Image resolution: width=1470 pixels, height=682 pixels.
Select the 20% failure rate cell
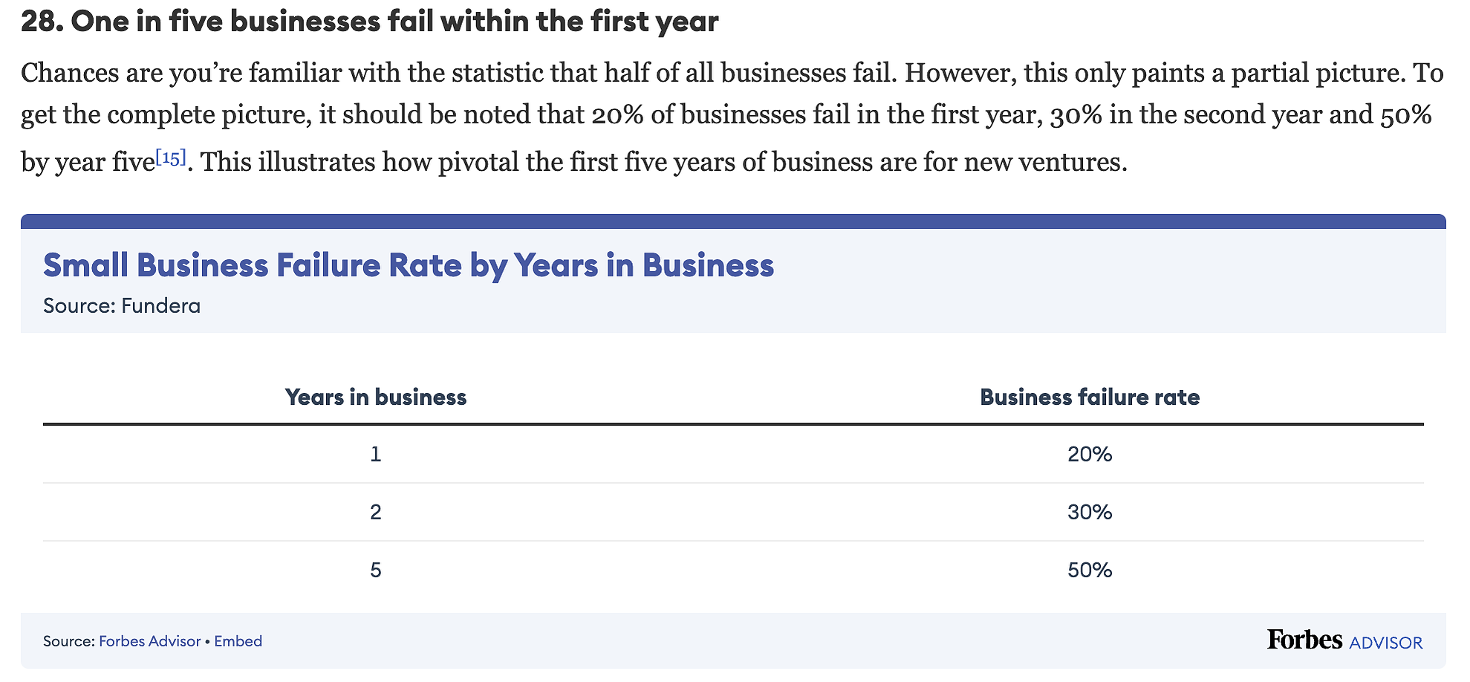(x=1090, y=454)
